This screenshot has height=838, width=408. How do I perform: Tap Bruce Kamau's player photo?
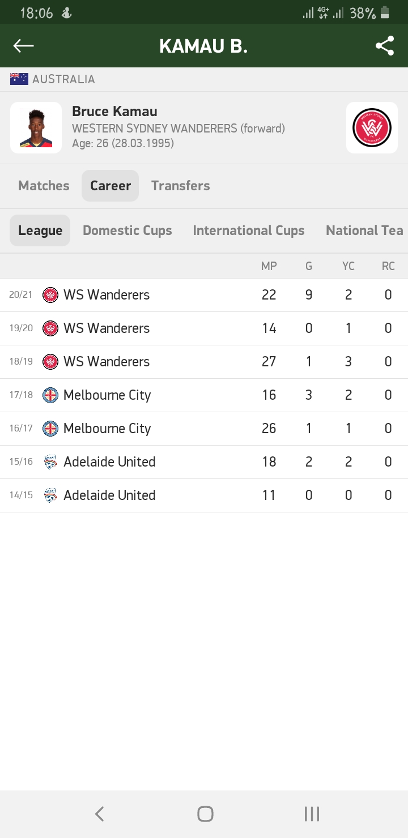point(36,128)
